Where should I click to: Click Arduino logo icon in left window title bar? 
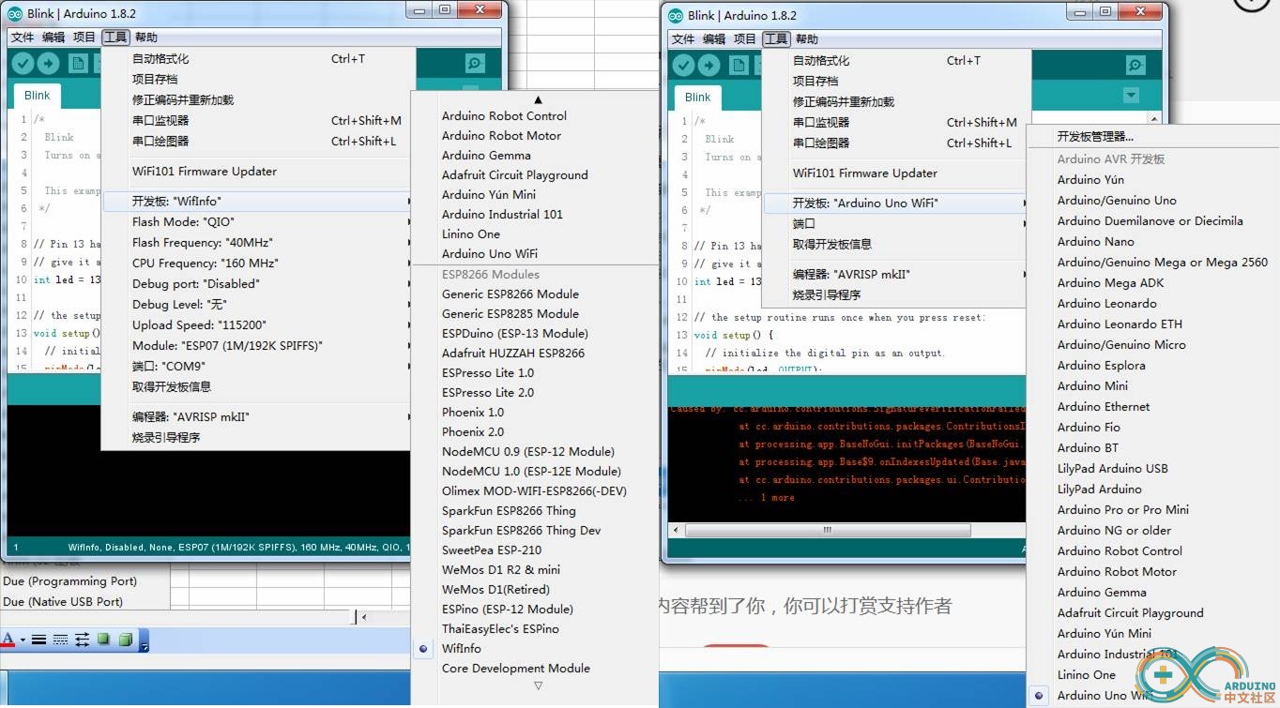coord(15,14)
